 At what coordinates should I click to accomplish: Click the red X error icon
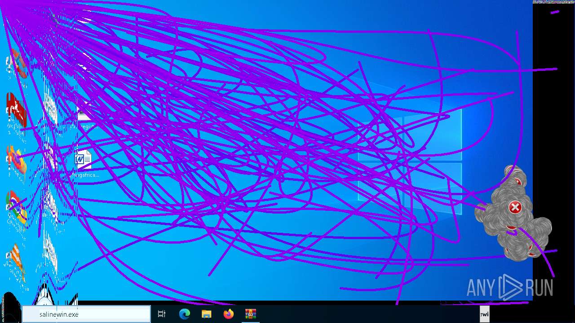(x=515, y=207)
